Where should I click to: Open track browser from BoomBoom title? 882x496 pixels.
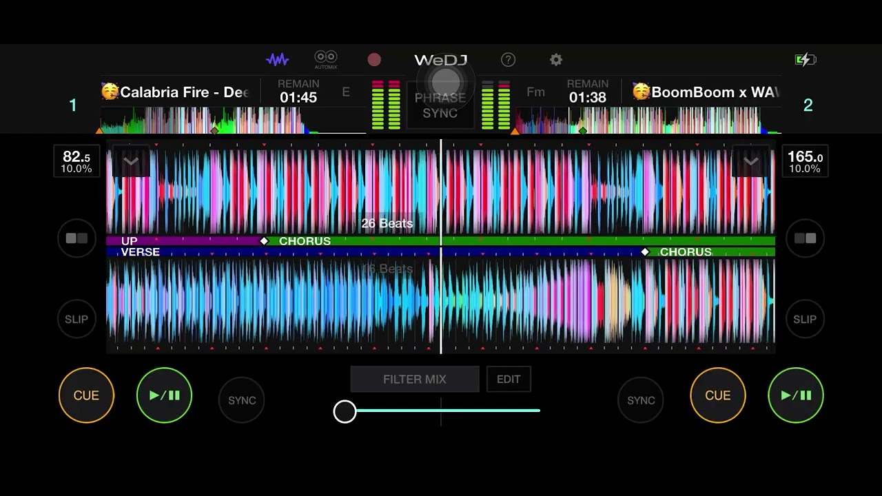(x=715, y=92)
